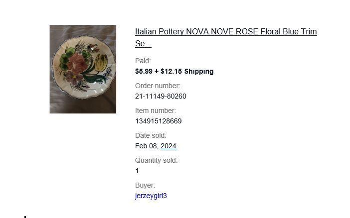Open buyer profile jerzeygirl3
The height and width of the screenshot is (218, 350).
coord(151,196)
